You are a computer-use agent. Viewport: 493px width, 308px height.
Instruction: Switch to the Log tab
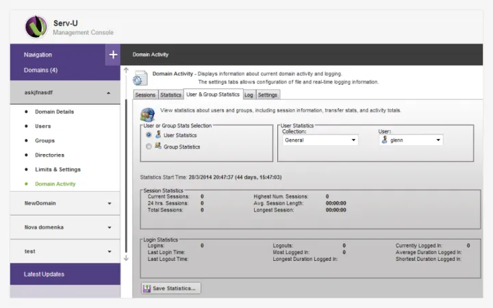click(x=249, y=95)
